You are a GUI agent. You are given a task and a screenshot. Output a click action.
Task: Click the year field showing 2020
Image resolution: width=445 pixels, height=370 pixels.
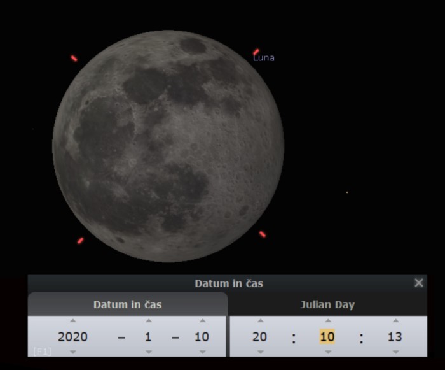tap(72, 337)
